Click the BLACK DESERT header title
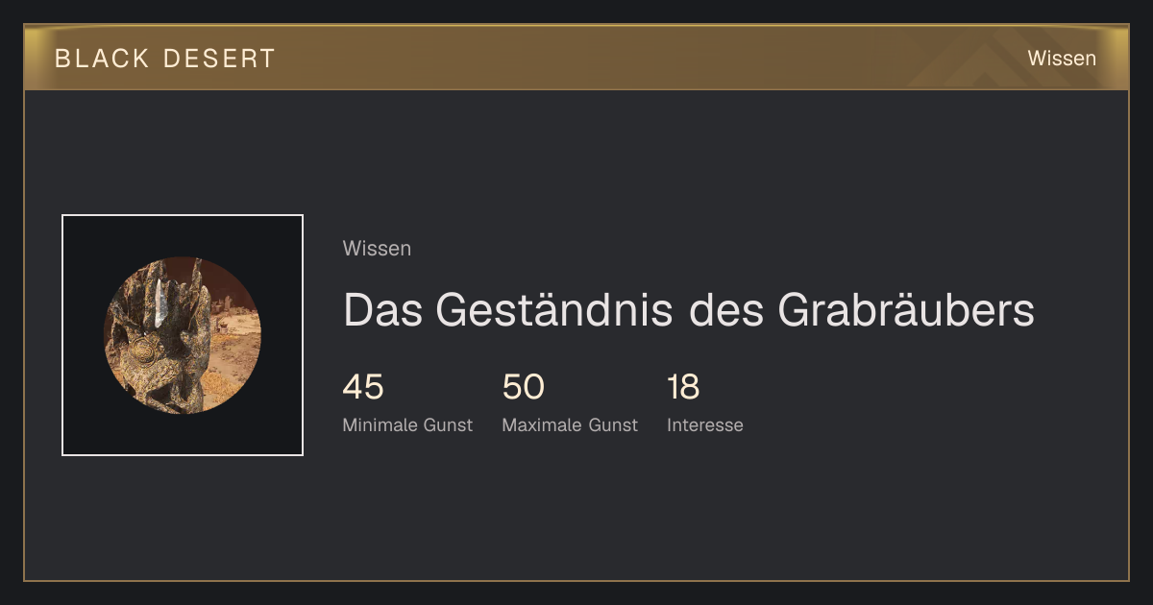 tap(165, 59)
